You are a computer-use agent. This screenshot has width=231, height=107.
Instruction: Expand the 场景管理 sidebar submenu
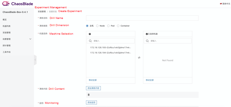click(x=30, y=39)
